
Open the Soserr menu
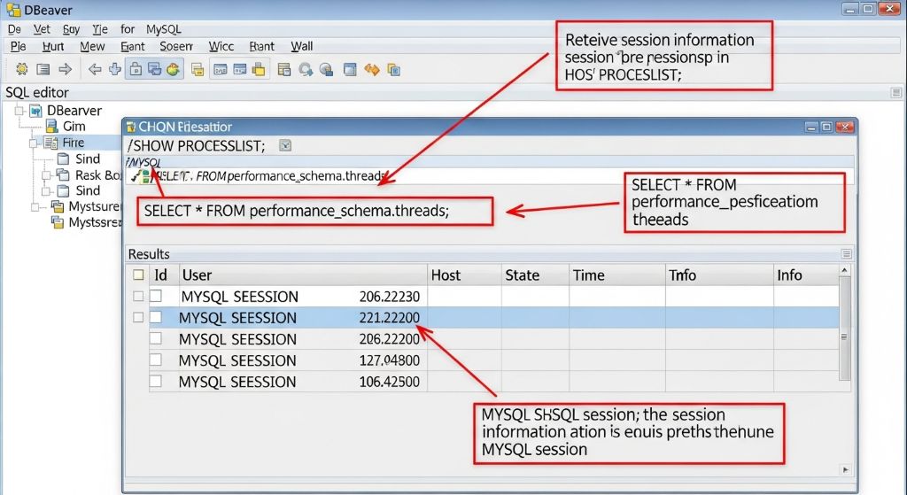[x=176, y=46]
